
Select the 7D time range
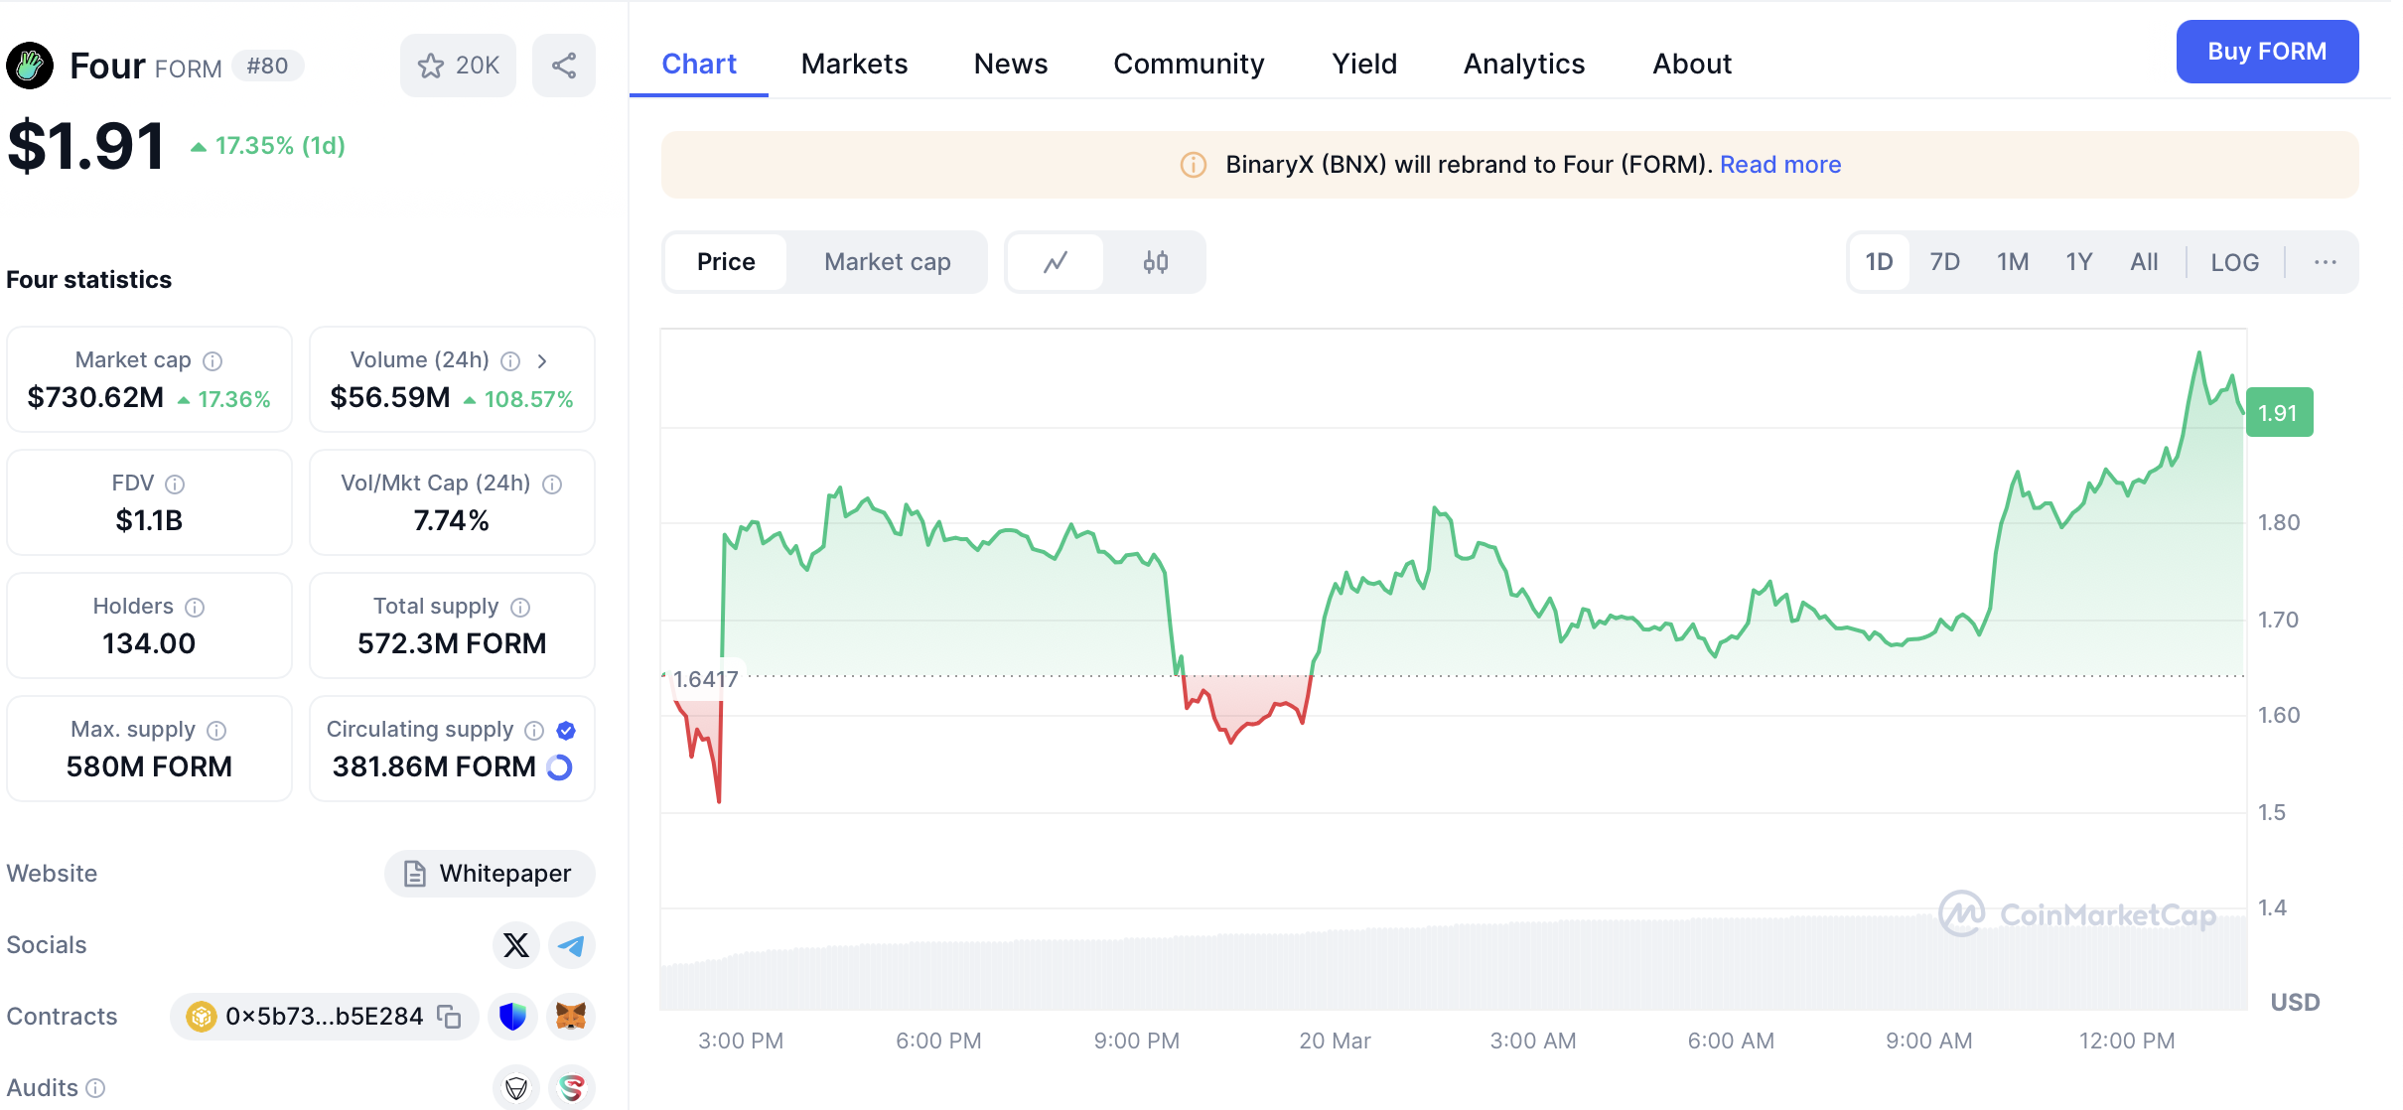(x=1944, y=262)
